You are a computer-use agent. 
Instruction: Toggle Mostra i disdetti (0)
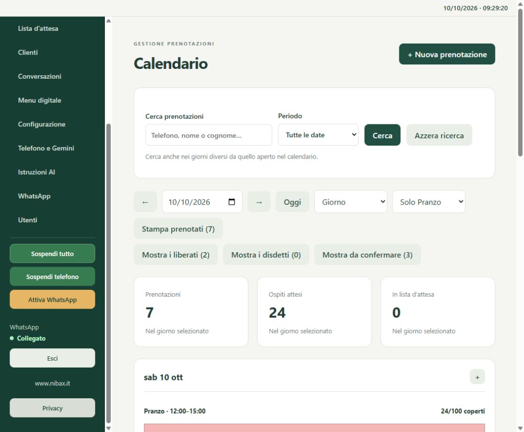click(266, 255)
